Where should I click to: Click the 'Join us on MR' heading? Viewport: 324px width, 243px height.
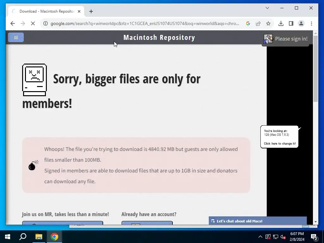coord(65,214)
